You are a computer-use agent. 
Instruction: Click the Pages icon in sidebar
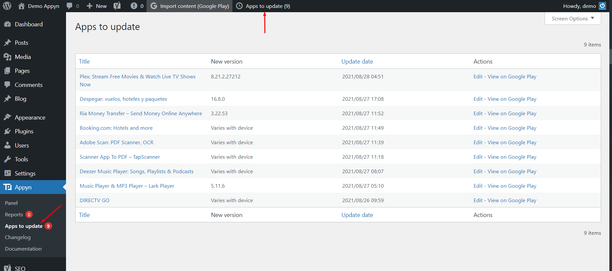(x=7, y=71)
